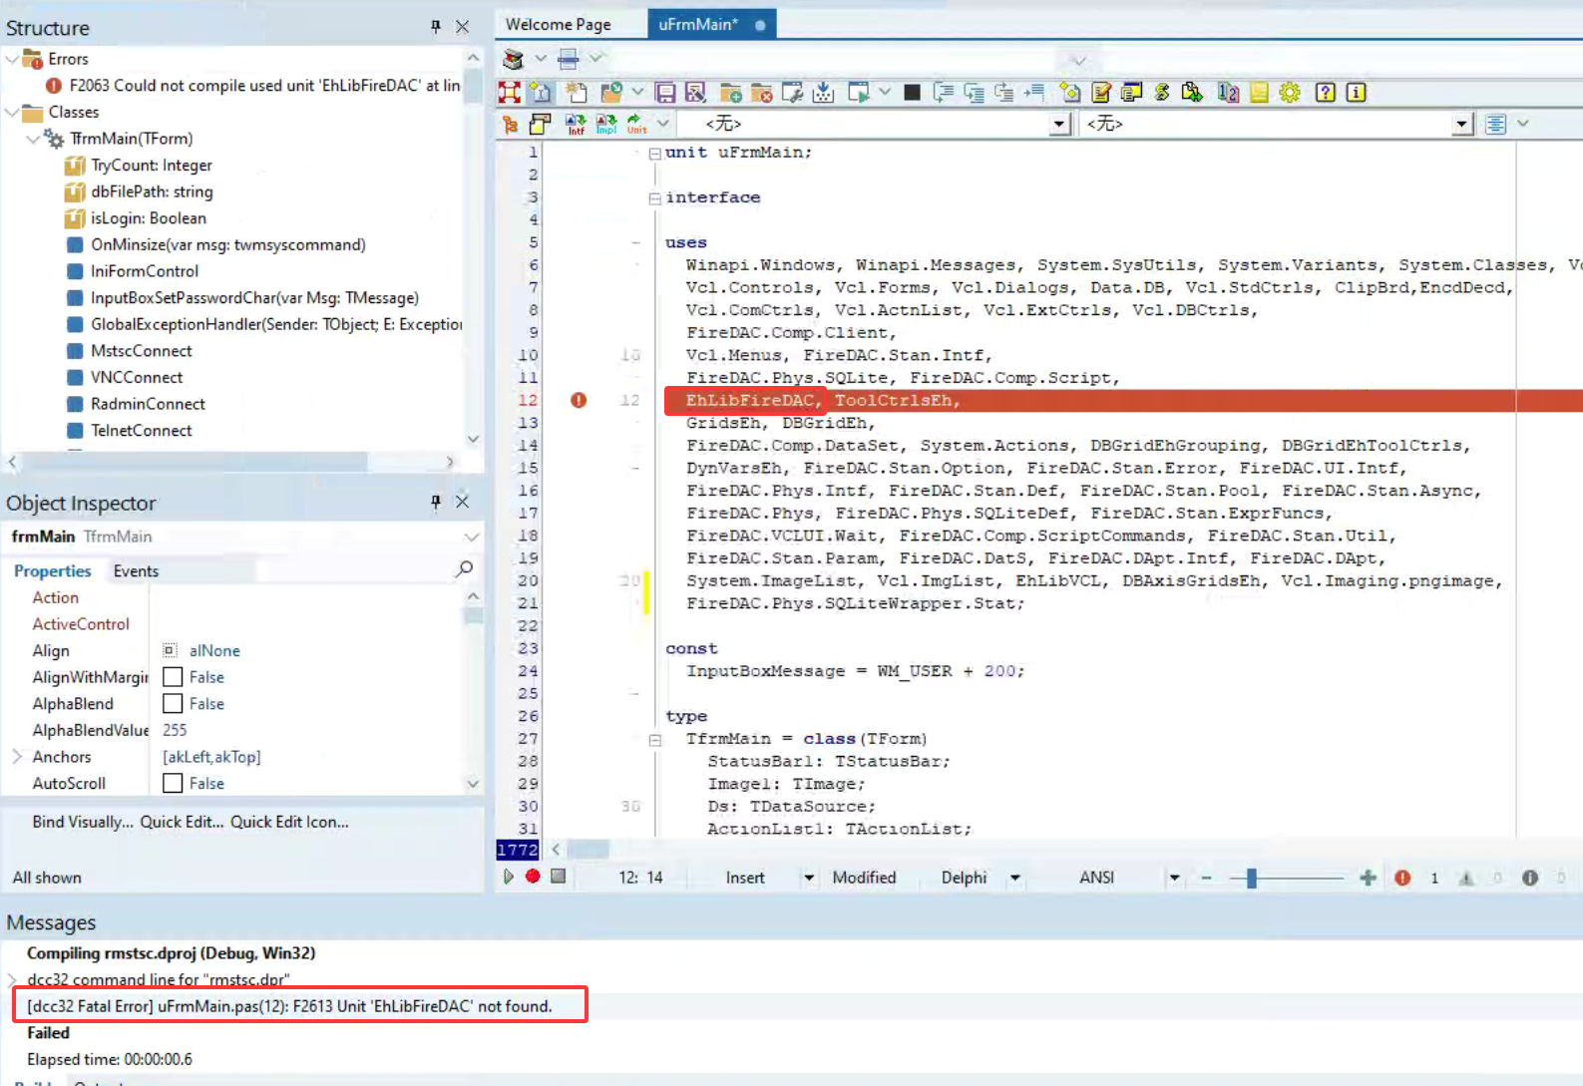Open the Insert mode dropdown arrow

(809, 878)
